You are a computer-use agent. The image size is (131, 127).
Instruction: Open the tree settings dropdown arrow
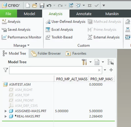click(90, 62)
